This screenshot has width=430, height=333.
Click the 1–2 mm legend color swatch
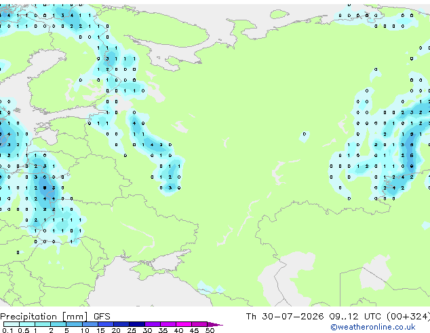coord(43,324)
